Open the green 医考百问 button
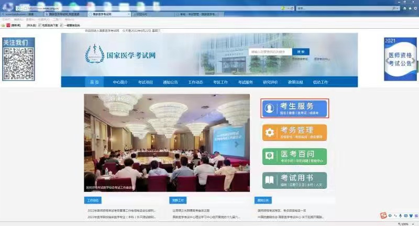This screenshot has width=419, height=226. pyautogui.click(x=294, y=156)
